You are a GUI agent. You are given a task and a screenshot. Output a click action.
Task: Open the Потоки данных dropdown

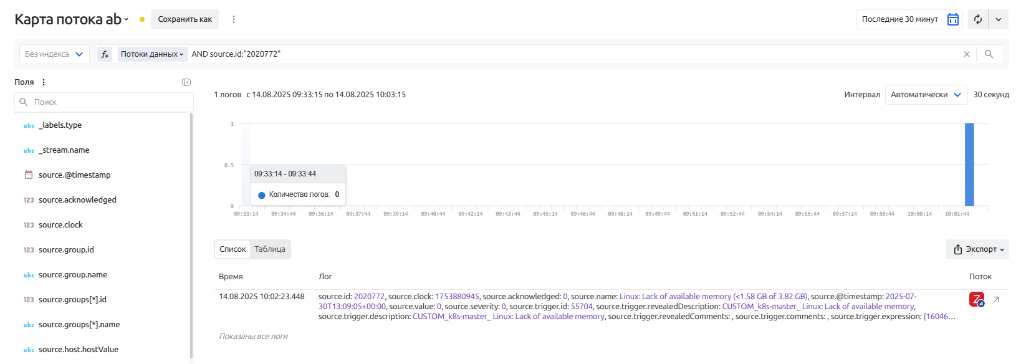(152, 54)
